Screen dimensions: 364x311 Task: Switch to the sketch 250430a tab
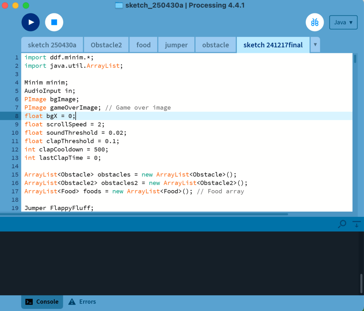(52, 45)
